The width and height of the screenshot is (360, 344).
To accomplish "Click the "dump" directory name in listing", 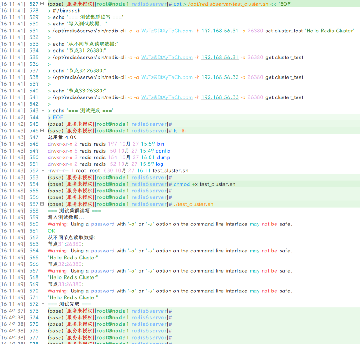I will 163,158.
